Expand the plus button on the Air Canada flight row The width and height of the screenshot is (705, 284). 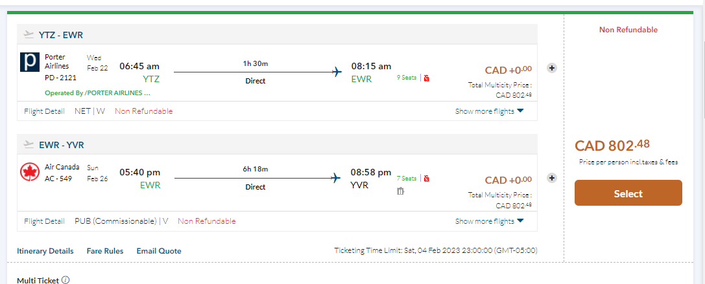pyautogui.click(x=552, y=178)
